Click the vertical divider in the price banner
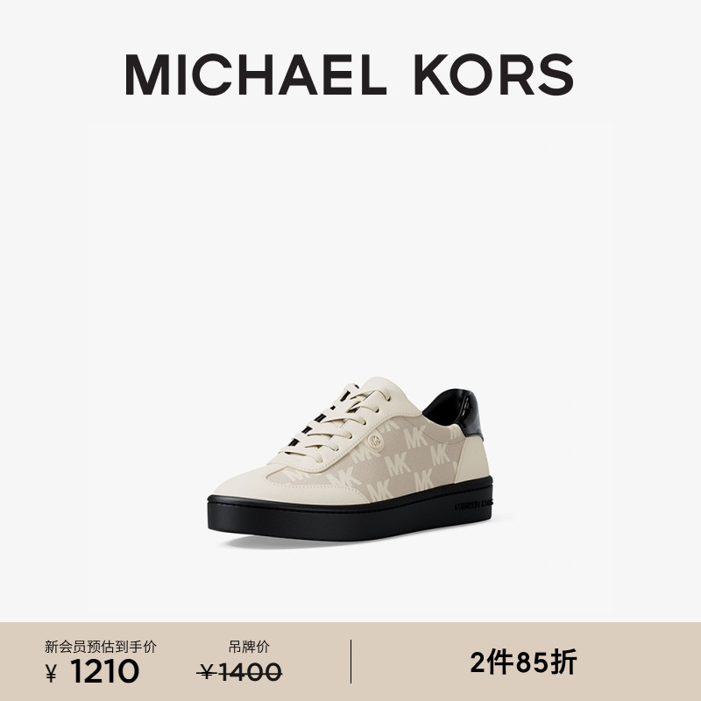 [351, 662]
